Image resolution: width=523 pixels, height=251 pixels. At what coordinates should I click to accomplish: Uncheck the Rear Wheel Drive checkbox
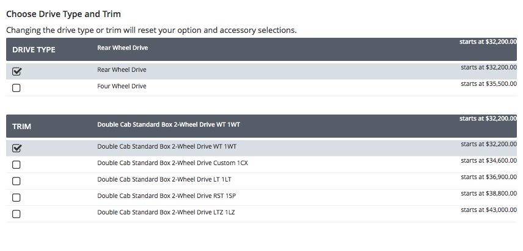point(16,71)
